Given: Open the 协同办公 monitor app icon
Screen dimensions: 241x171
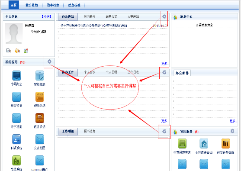Looking at the screenshot, I should click(x=16, y=75).
